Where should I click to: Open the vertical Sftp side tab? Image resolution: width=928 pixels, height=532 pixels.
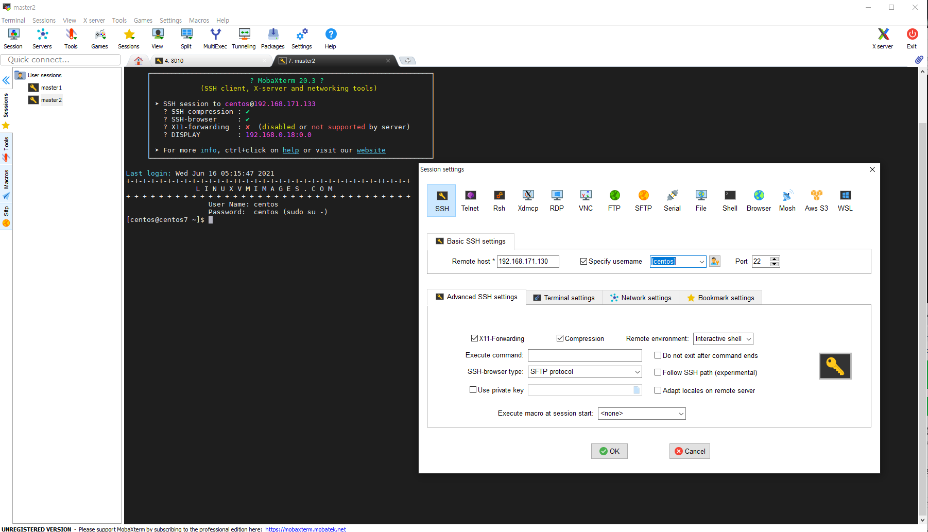click(6, 216)
